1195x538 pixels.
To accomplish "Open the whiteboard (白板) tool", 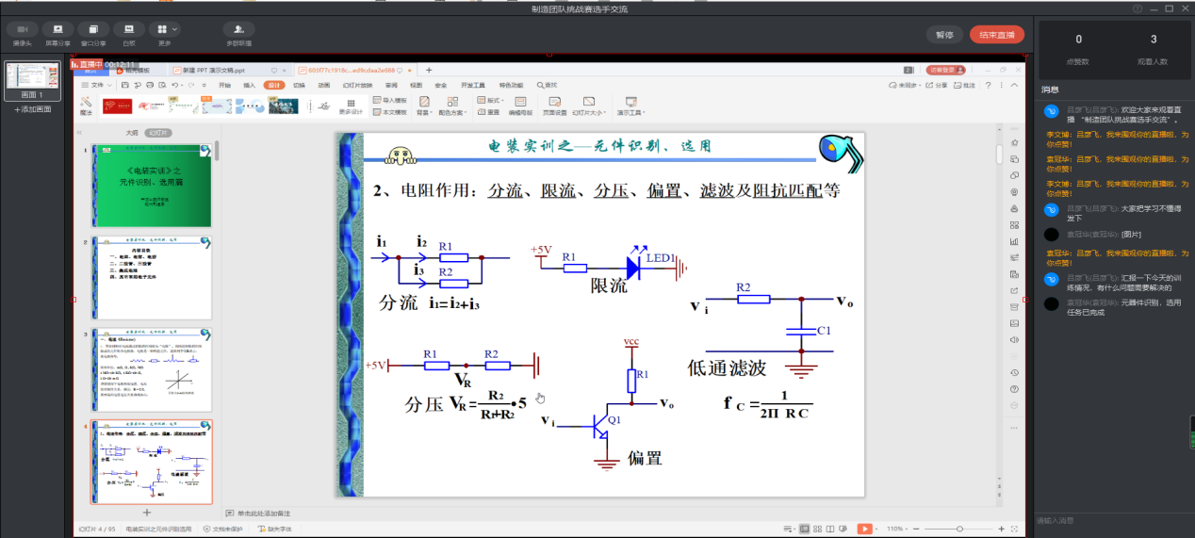I will 128,30.
